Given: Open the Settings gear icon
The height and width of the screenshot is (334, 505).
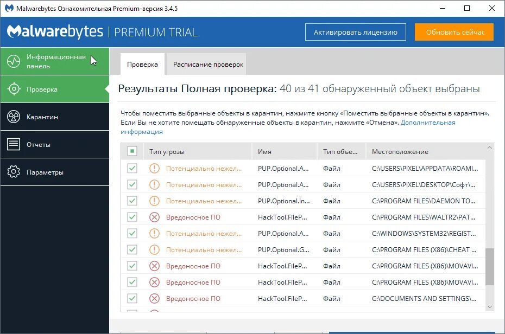Looking at the screenshot, I should click(x=14, y=172).
